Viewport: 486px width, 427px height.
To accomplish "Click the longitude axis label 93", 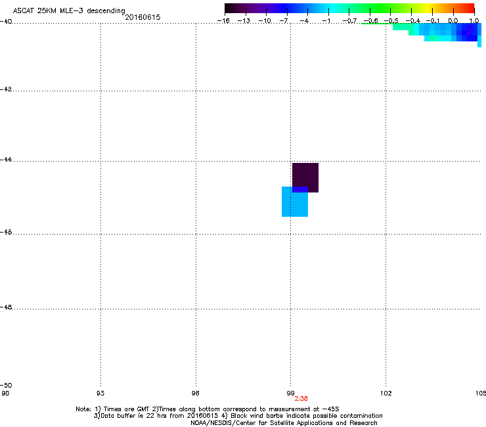I will (x=100, y=393).
